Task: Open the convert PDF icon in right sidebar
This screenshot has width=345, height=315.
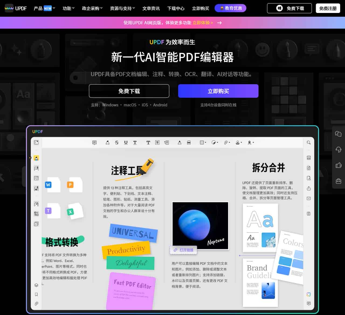Action: click(x=309, y=168)
